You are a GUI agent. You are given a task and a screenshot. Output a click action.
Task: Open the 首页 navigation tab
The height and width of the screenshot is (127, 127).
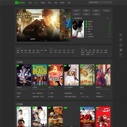click(30, 3)
